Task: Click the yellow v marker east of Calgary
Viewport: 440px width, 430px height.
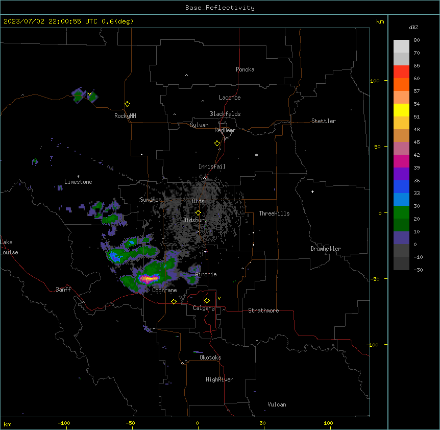Action: click(x=219, y=298)
